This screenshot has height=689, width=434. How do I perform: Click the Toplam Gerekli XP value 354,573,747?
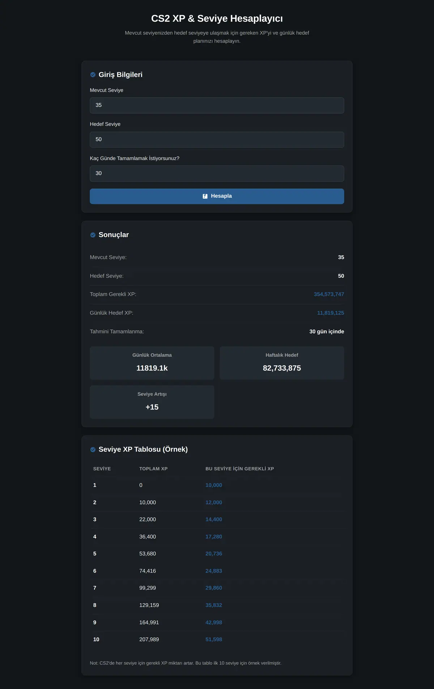pos(329,294)
